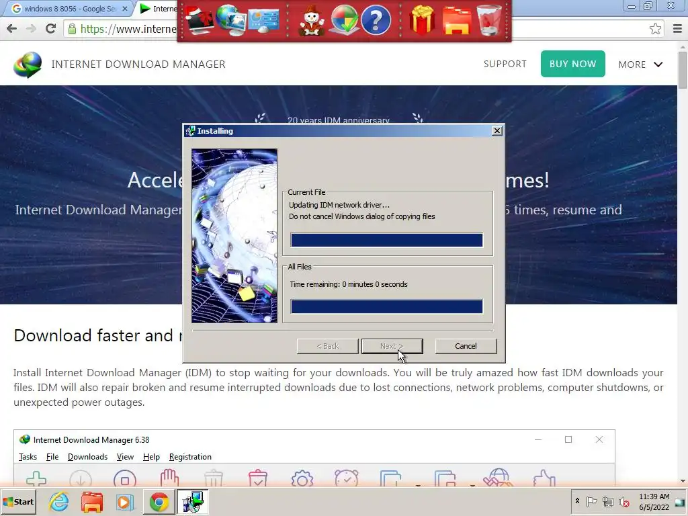Open the SUPPORT link on the website
Viewport: 688px width, 516px height.
505,64
